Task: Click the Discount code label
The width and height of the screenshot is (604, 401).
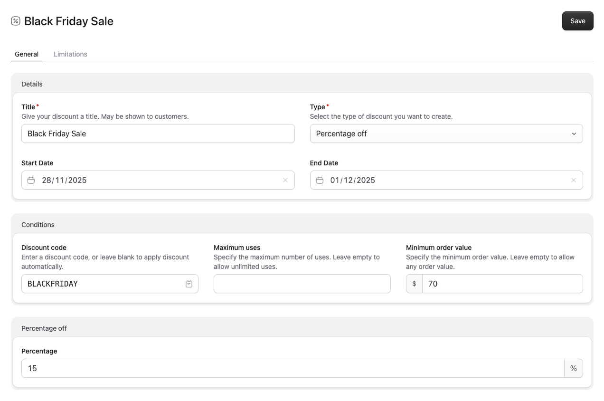Action: click(44, 248)
